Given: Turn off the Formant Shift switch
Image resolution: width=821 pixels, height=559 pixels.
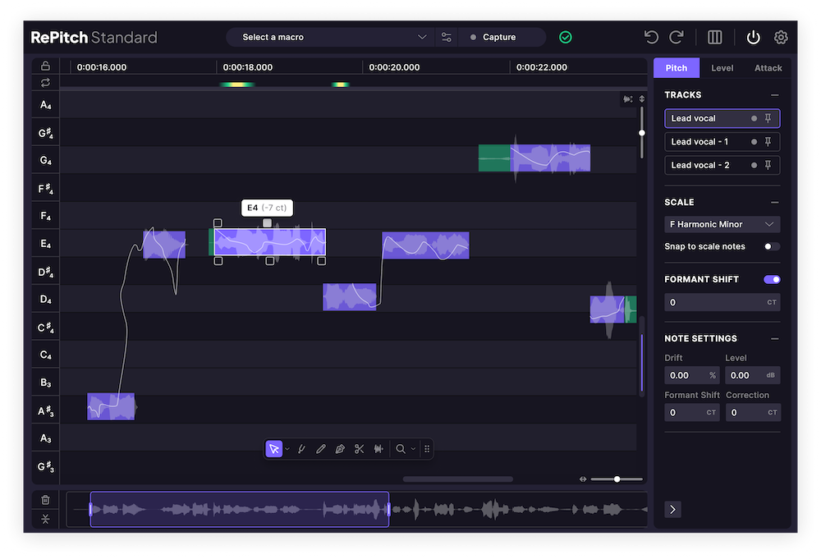Looking at the screenshot, I should (x=771, y=280).
